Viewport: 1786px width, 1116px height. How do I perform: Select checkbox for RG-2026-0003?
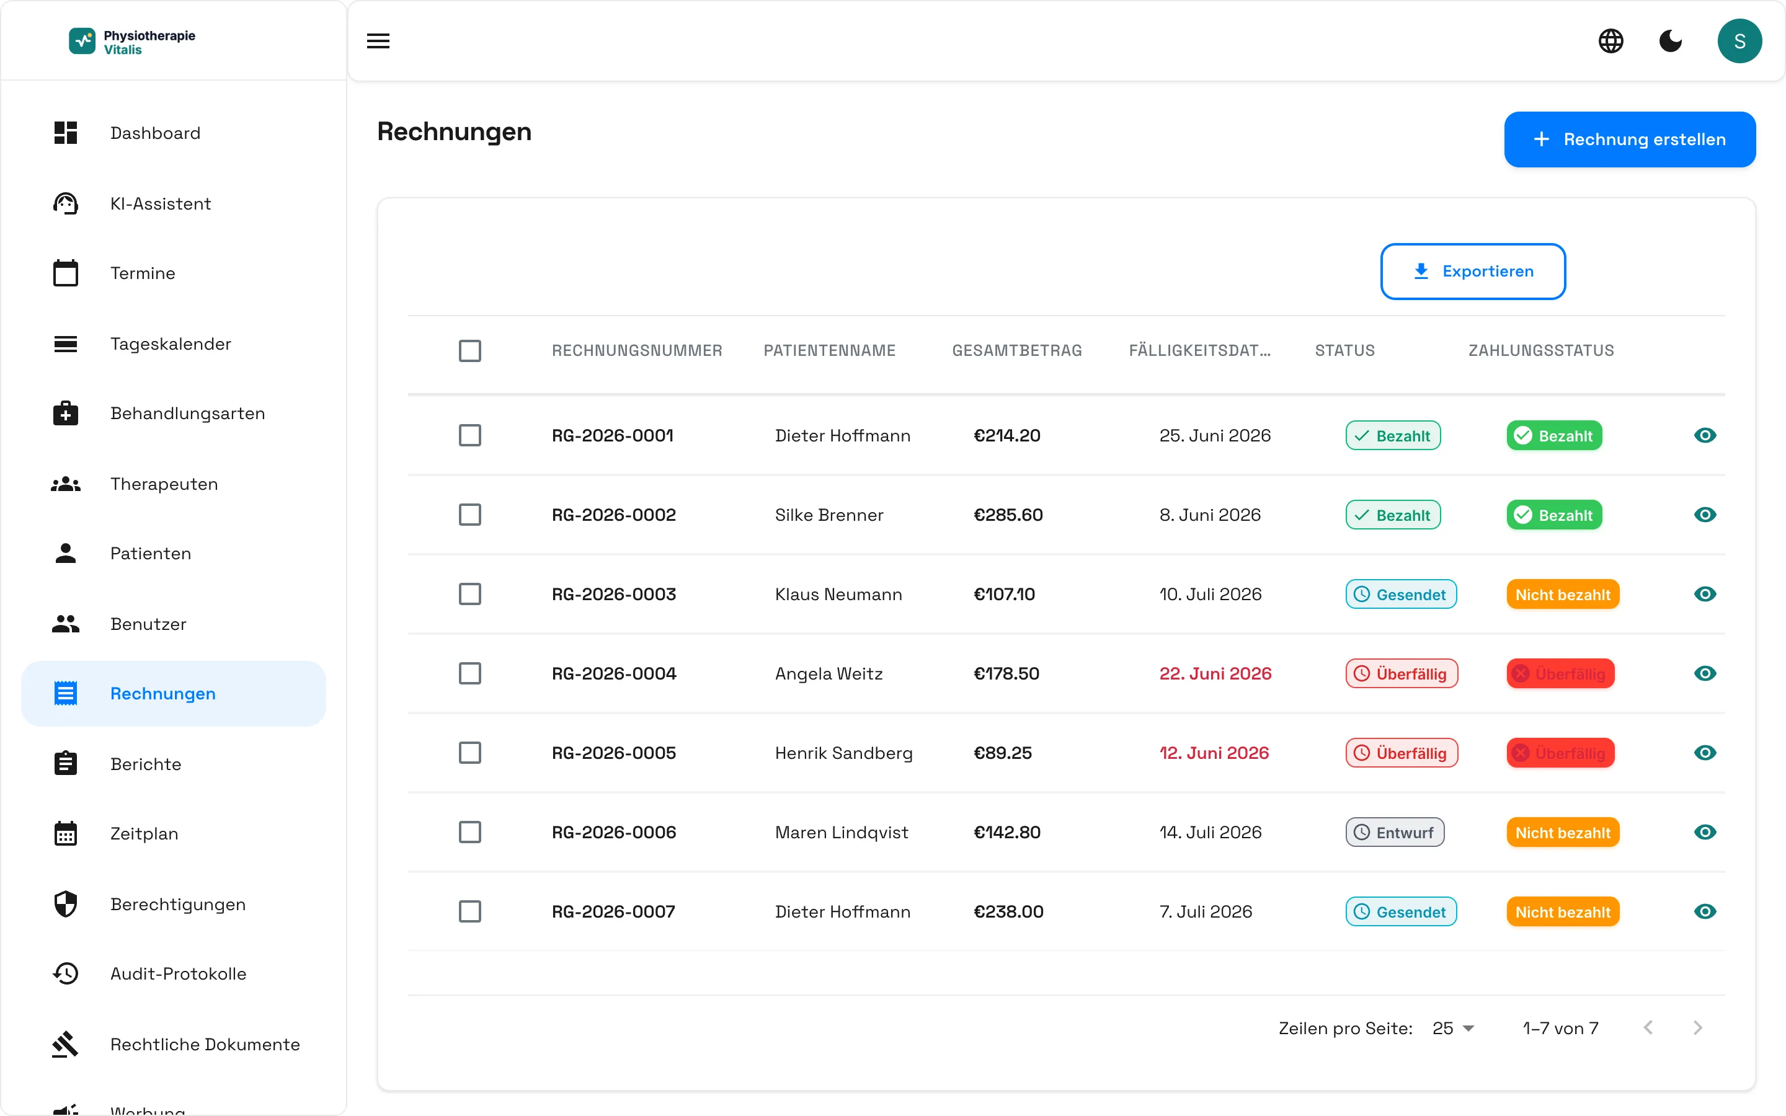click(x=470, y=594)
